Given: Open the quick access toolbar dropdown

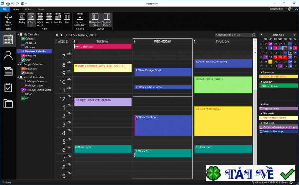Looking at the screenshot, I should pyautogui.click(x=26, y=4).
